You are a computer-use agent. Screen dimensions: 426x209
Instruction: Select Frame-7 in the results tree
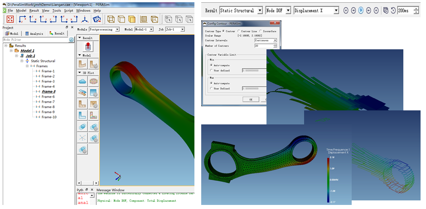(x=48, y=102)
